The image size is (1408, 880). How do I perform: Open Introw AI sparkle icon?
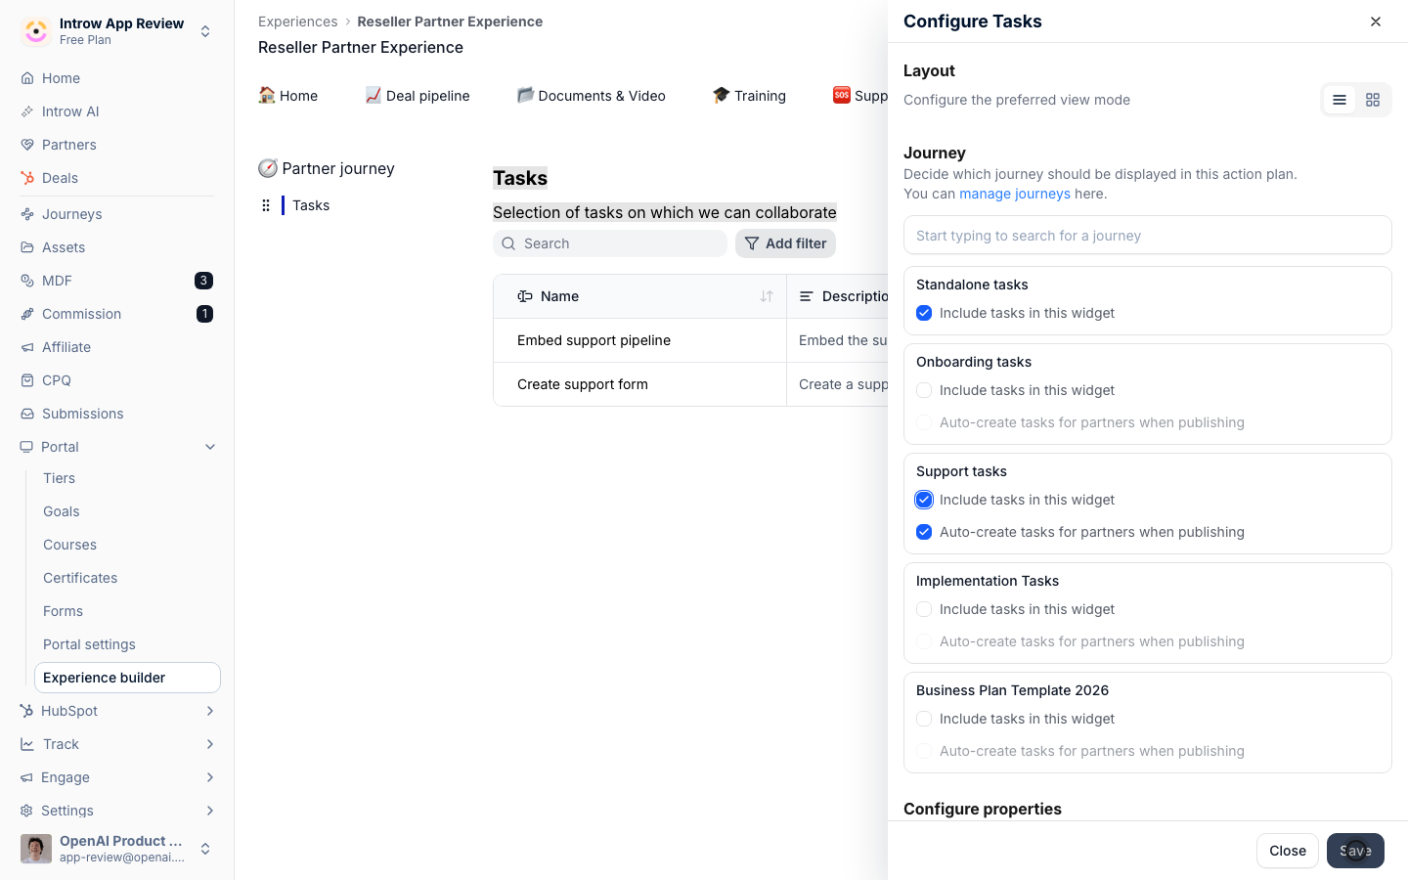pos(27,111)
